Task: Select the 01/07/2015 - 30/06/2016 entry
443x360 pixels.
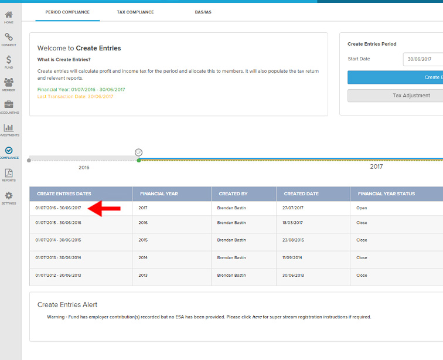Action: click(x=58, y=223)
